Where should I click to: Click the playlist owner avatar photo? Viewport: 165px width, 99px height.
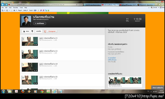(26, 21)
